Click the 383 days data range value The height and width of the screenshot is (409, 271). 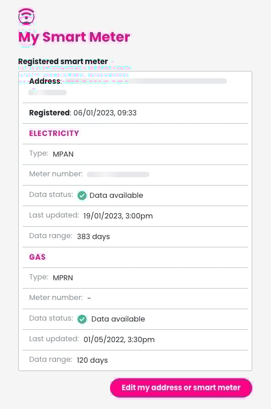click(93, 236)
